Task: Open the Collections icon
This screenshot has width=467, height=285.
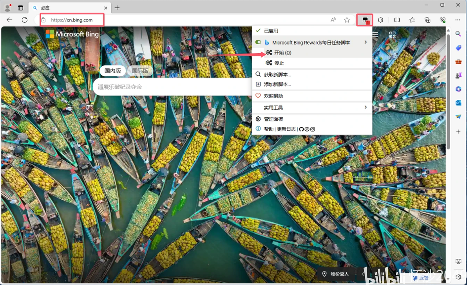Action: coord(427,20)
